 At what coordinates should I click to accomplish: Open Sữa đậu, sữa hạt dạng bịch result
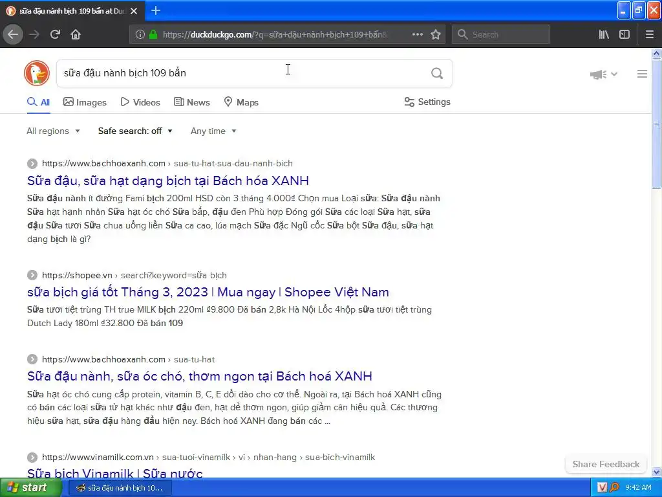coord(168,181)
